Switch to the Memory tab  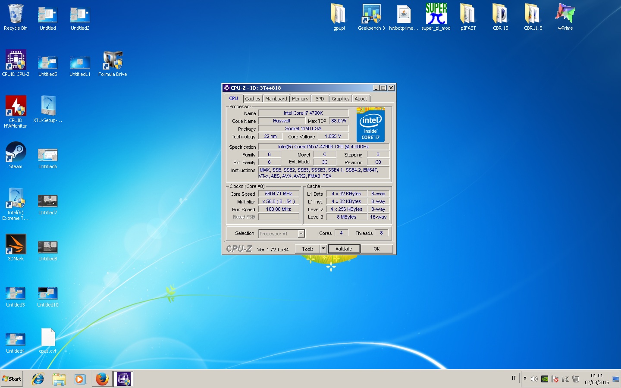click(300, 99)
